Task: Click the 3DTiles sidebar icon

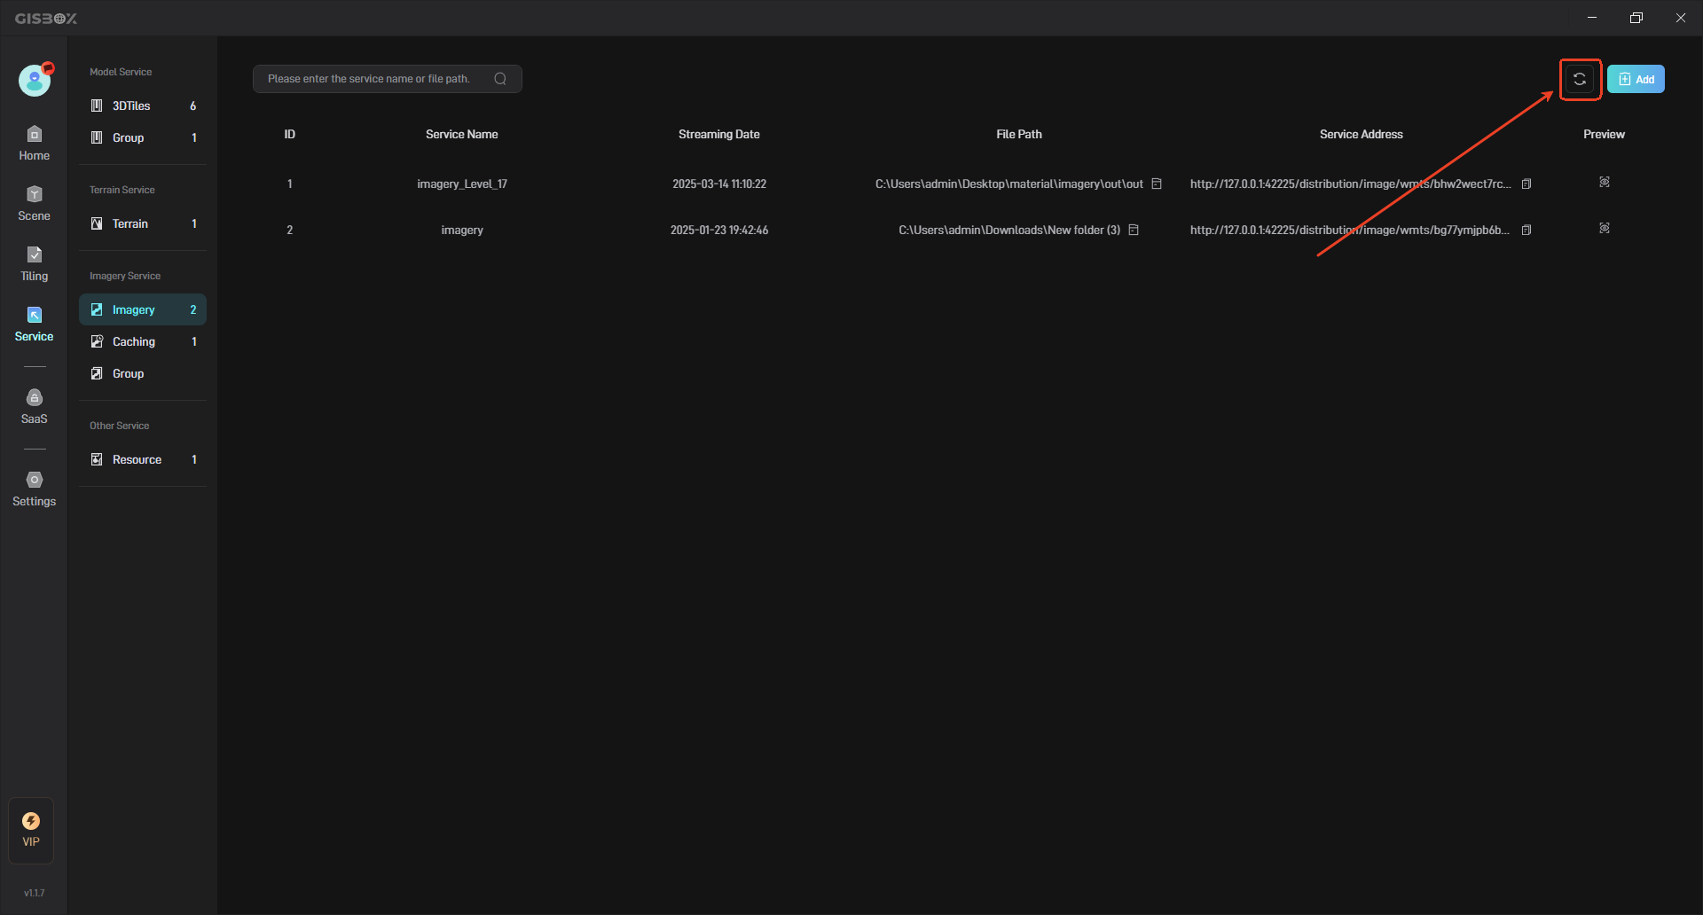Action: point(97,106)
